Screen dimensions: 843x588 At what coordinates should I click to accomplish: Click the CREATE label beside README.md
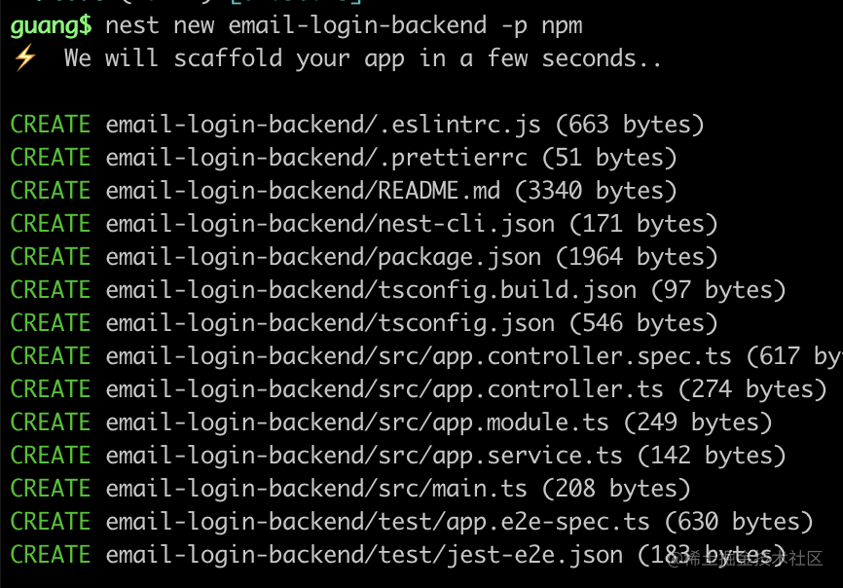click(51, 191)
